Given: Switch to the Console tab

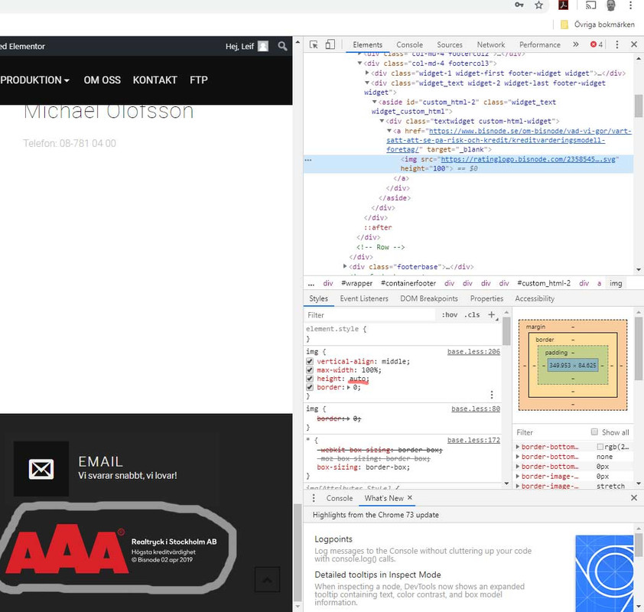Looking at the screenshot, I should (x=409, y=45).
